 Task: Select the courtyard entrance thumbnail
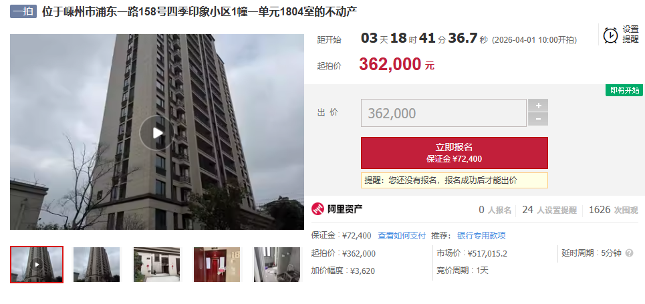[156, 265]
